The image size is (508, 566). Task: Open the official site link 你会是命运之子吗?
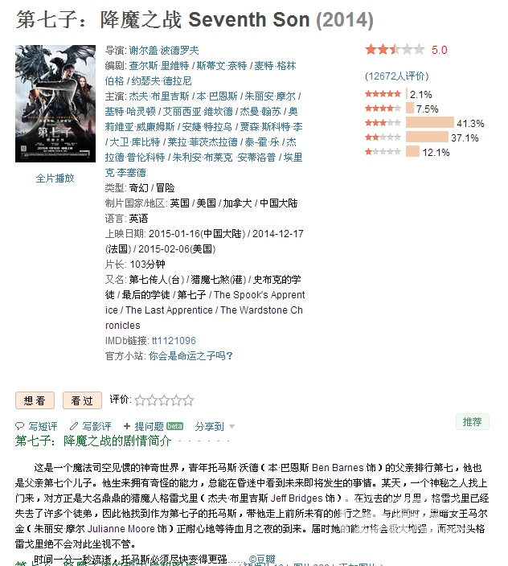[190, 356]
